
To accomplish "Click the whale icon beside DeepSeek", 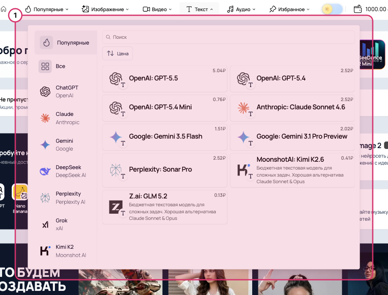I will [x=45, y=171].
